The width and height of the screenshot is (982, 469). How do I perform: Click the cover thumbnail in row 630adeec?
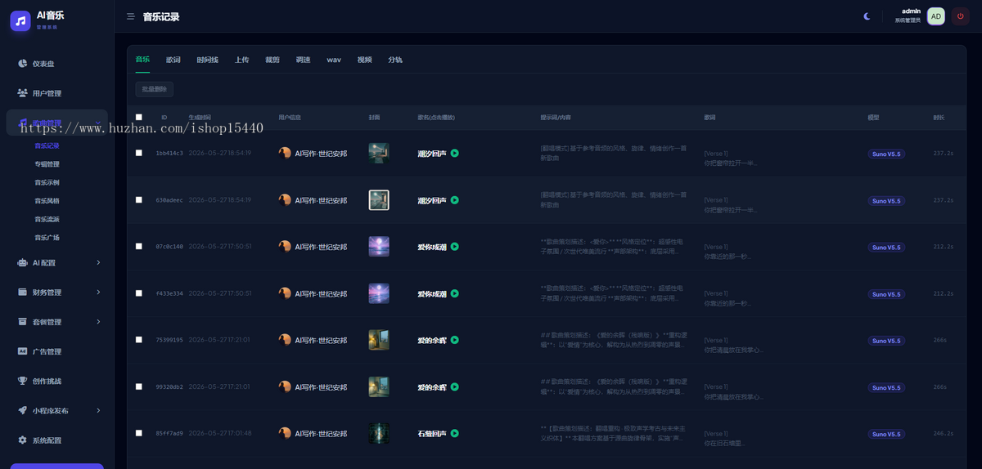379,200
